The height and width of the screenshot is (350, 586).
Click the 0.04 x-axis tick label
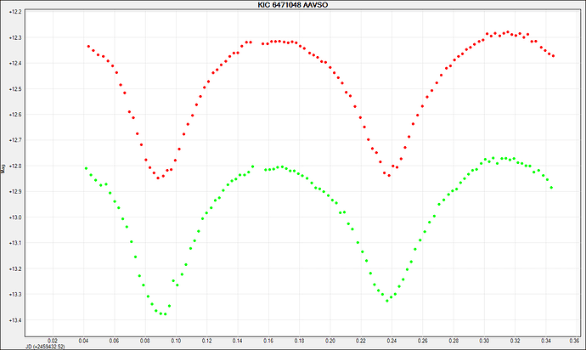pyautogui.click(x=83, y=341)
